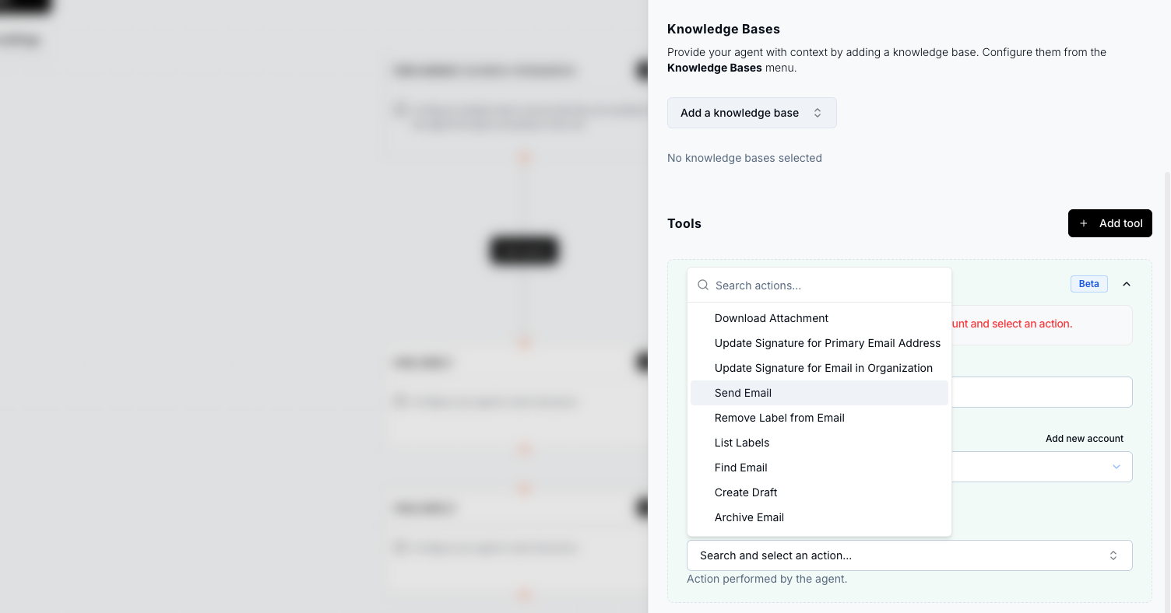Click the "Add tool" button
1171x613 pixels.
pos(1110,223)
